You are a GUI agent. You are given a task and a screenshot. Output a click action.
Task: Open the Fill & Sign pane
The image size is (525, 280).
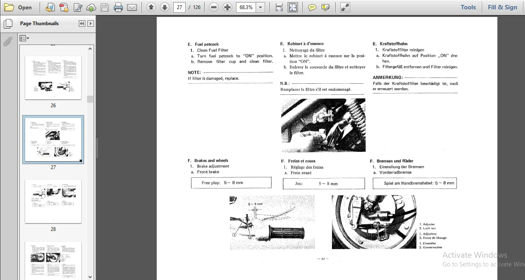pos(502,7)
